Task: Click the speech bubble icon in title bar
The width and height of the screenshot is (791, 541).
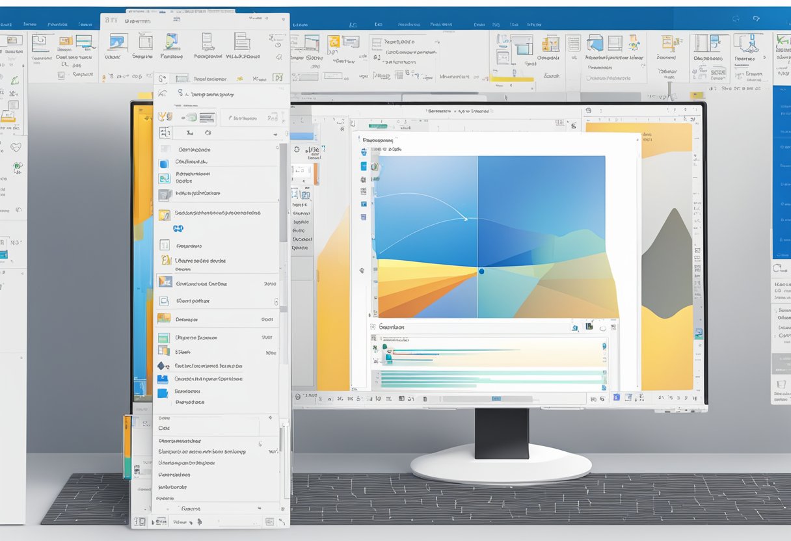Action: pyautogui.click(x=755, y=20)
